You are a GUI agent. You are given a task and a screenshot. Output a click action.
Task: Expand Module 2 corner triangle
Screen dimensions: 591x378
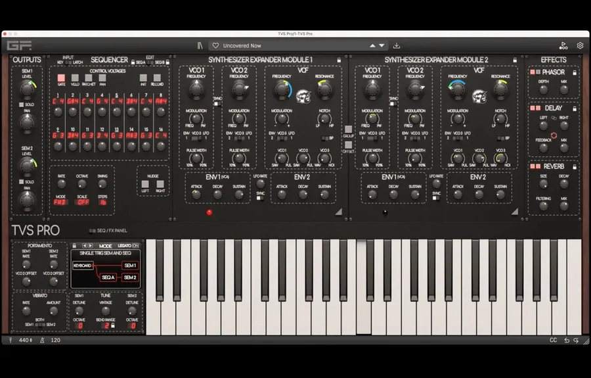[x=514, y=212]
